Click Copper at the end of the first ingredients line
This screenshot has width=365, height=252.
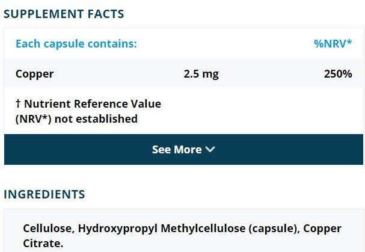(x=322, y=229)
